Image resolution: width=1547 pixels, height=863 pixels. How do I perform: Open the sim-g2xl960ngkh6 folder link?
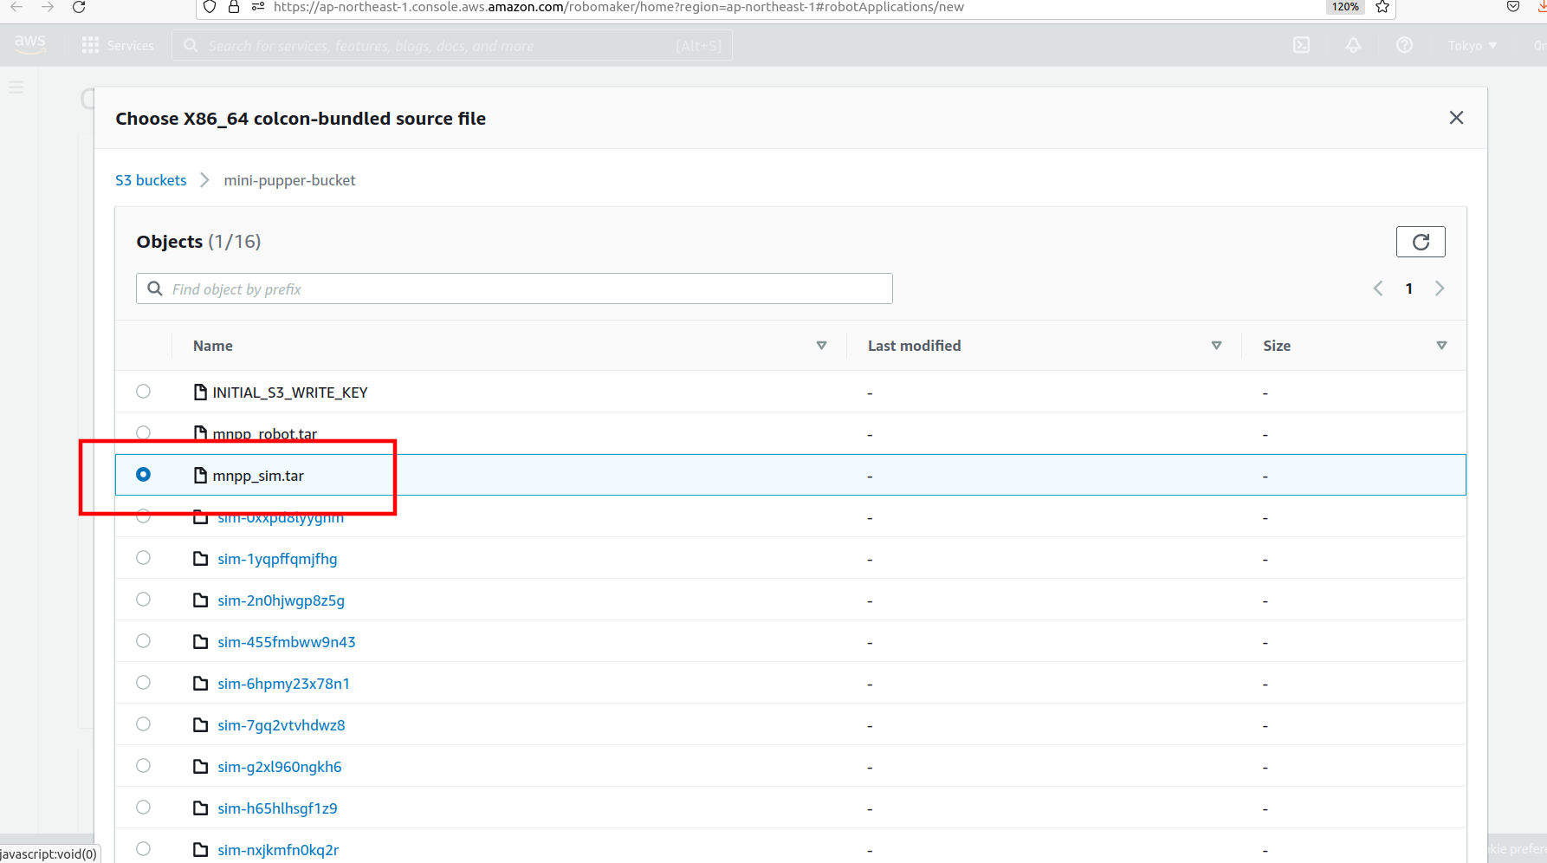279,767
